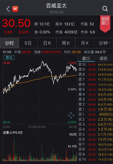
Task: Select the 买8 row at 30.15
Action: click(95, 149)
